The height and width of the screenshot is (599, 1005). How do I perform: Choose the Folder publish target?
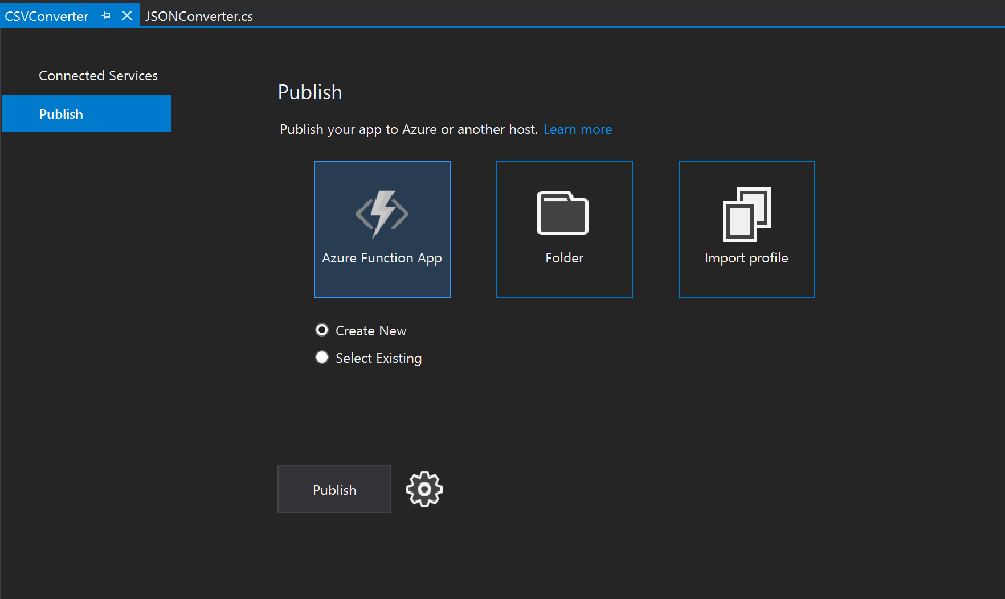[x=564, y=229]
